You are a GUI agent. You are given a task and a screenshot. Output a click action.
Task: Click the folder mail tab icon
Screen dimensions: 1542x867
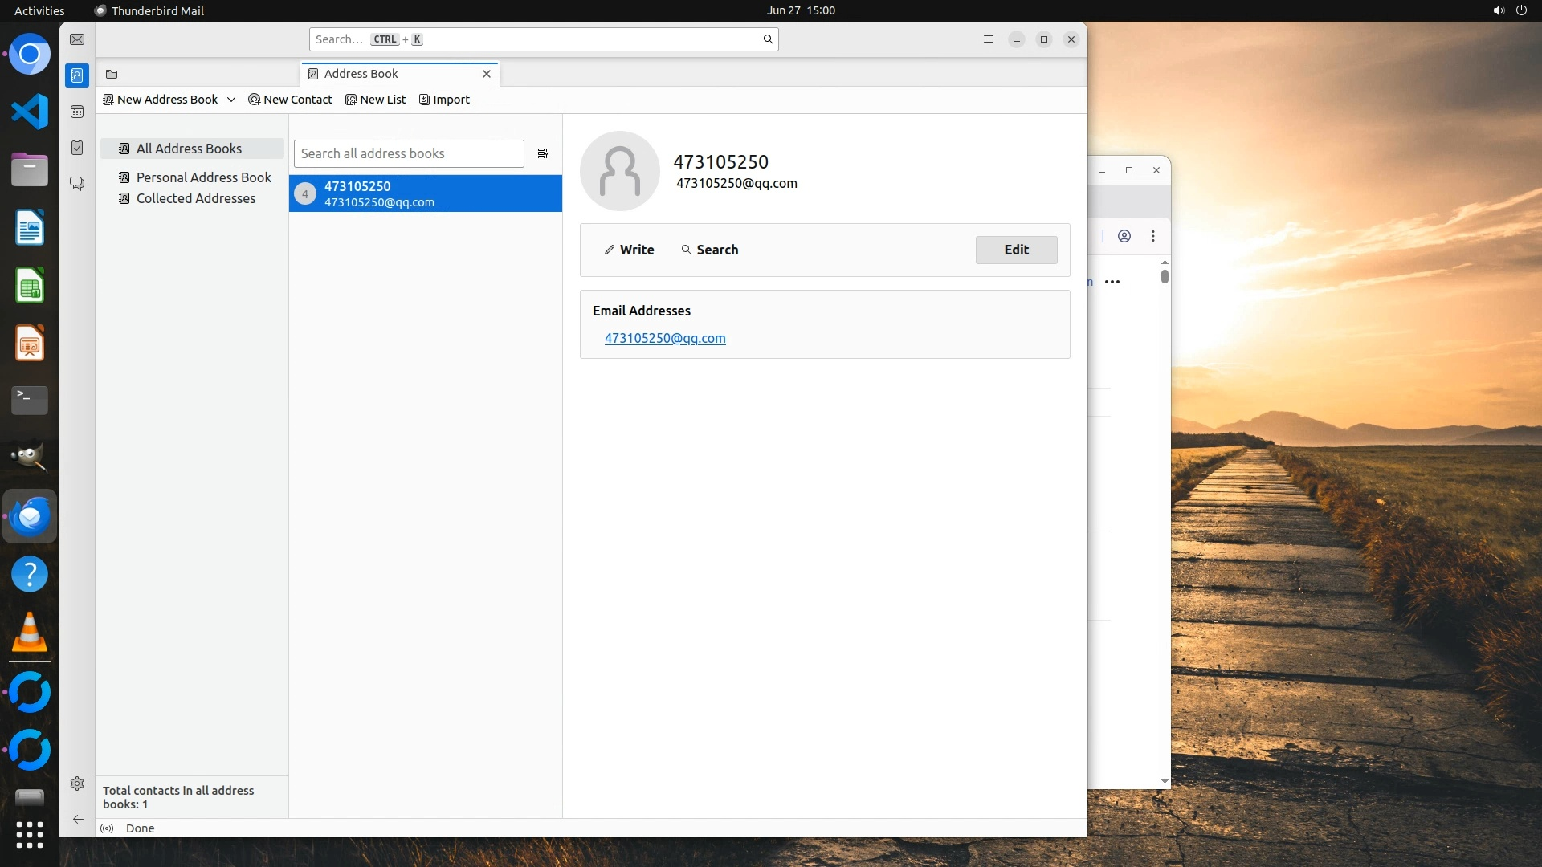[x=112, y=74]
